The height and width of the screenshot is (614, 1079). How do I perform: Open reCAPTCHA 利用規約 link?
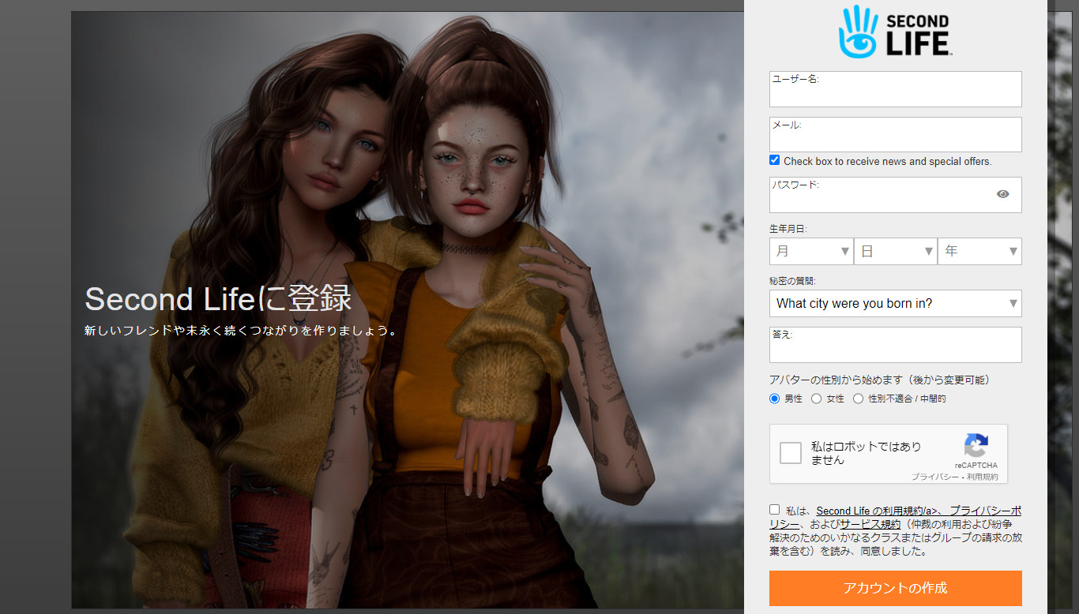(983, 477)
